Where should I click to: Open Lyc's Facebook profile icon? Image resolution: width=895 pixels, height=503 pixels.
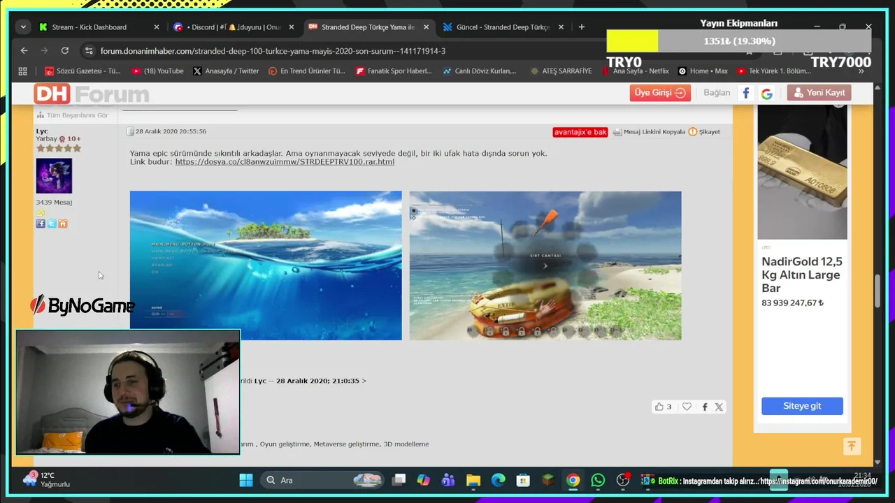pyautogui.click(x=41, y=224)
